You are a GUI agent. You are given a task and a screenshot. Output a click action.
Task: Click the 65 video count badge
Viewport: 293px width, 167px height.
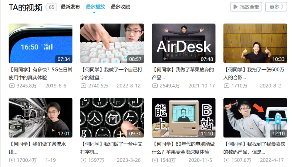click(x=51, y=7)
